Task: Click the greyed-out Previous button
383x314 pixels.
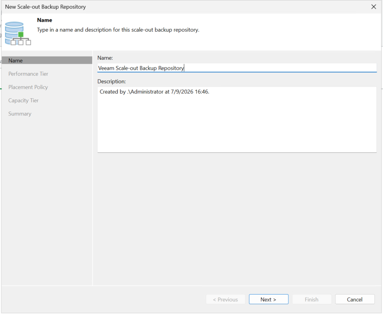Action: [x=226, y=300]
